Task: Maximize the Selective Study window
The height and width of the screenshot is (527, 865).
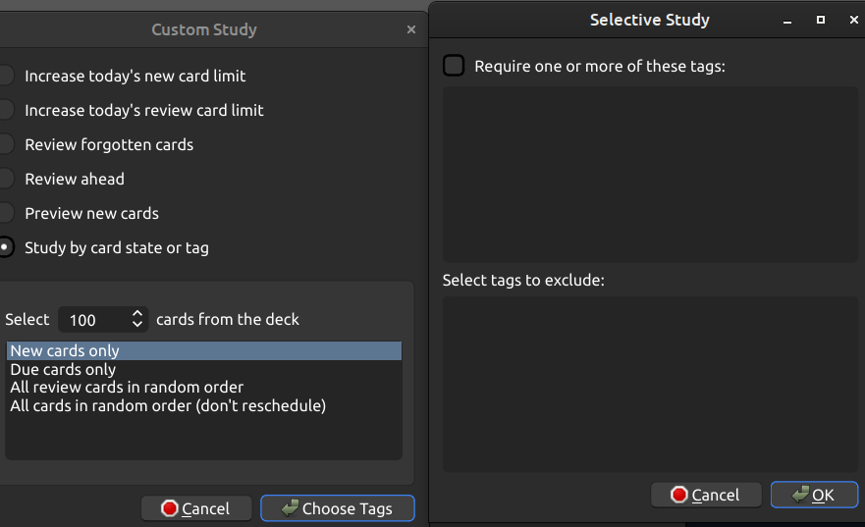Action: click(x=821, y=20)
